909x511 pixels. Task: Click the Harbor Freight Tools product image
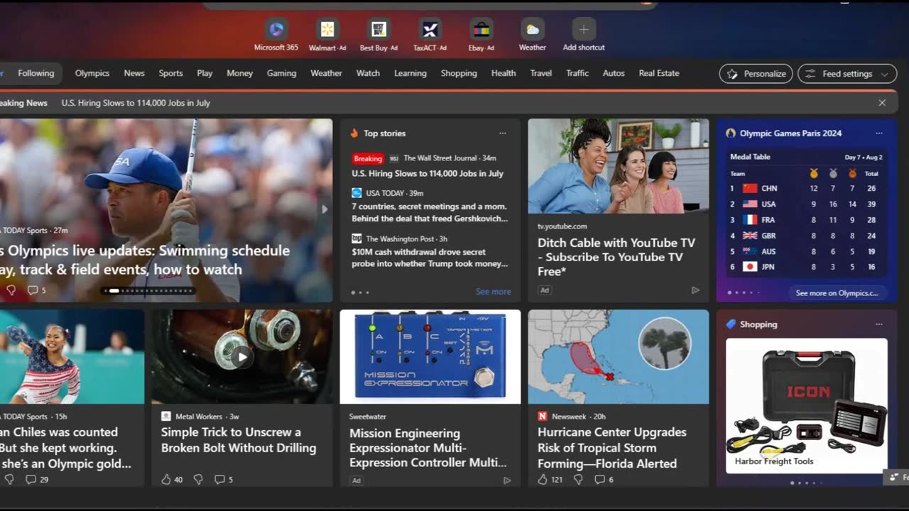point(806,405)
